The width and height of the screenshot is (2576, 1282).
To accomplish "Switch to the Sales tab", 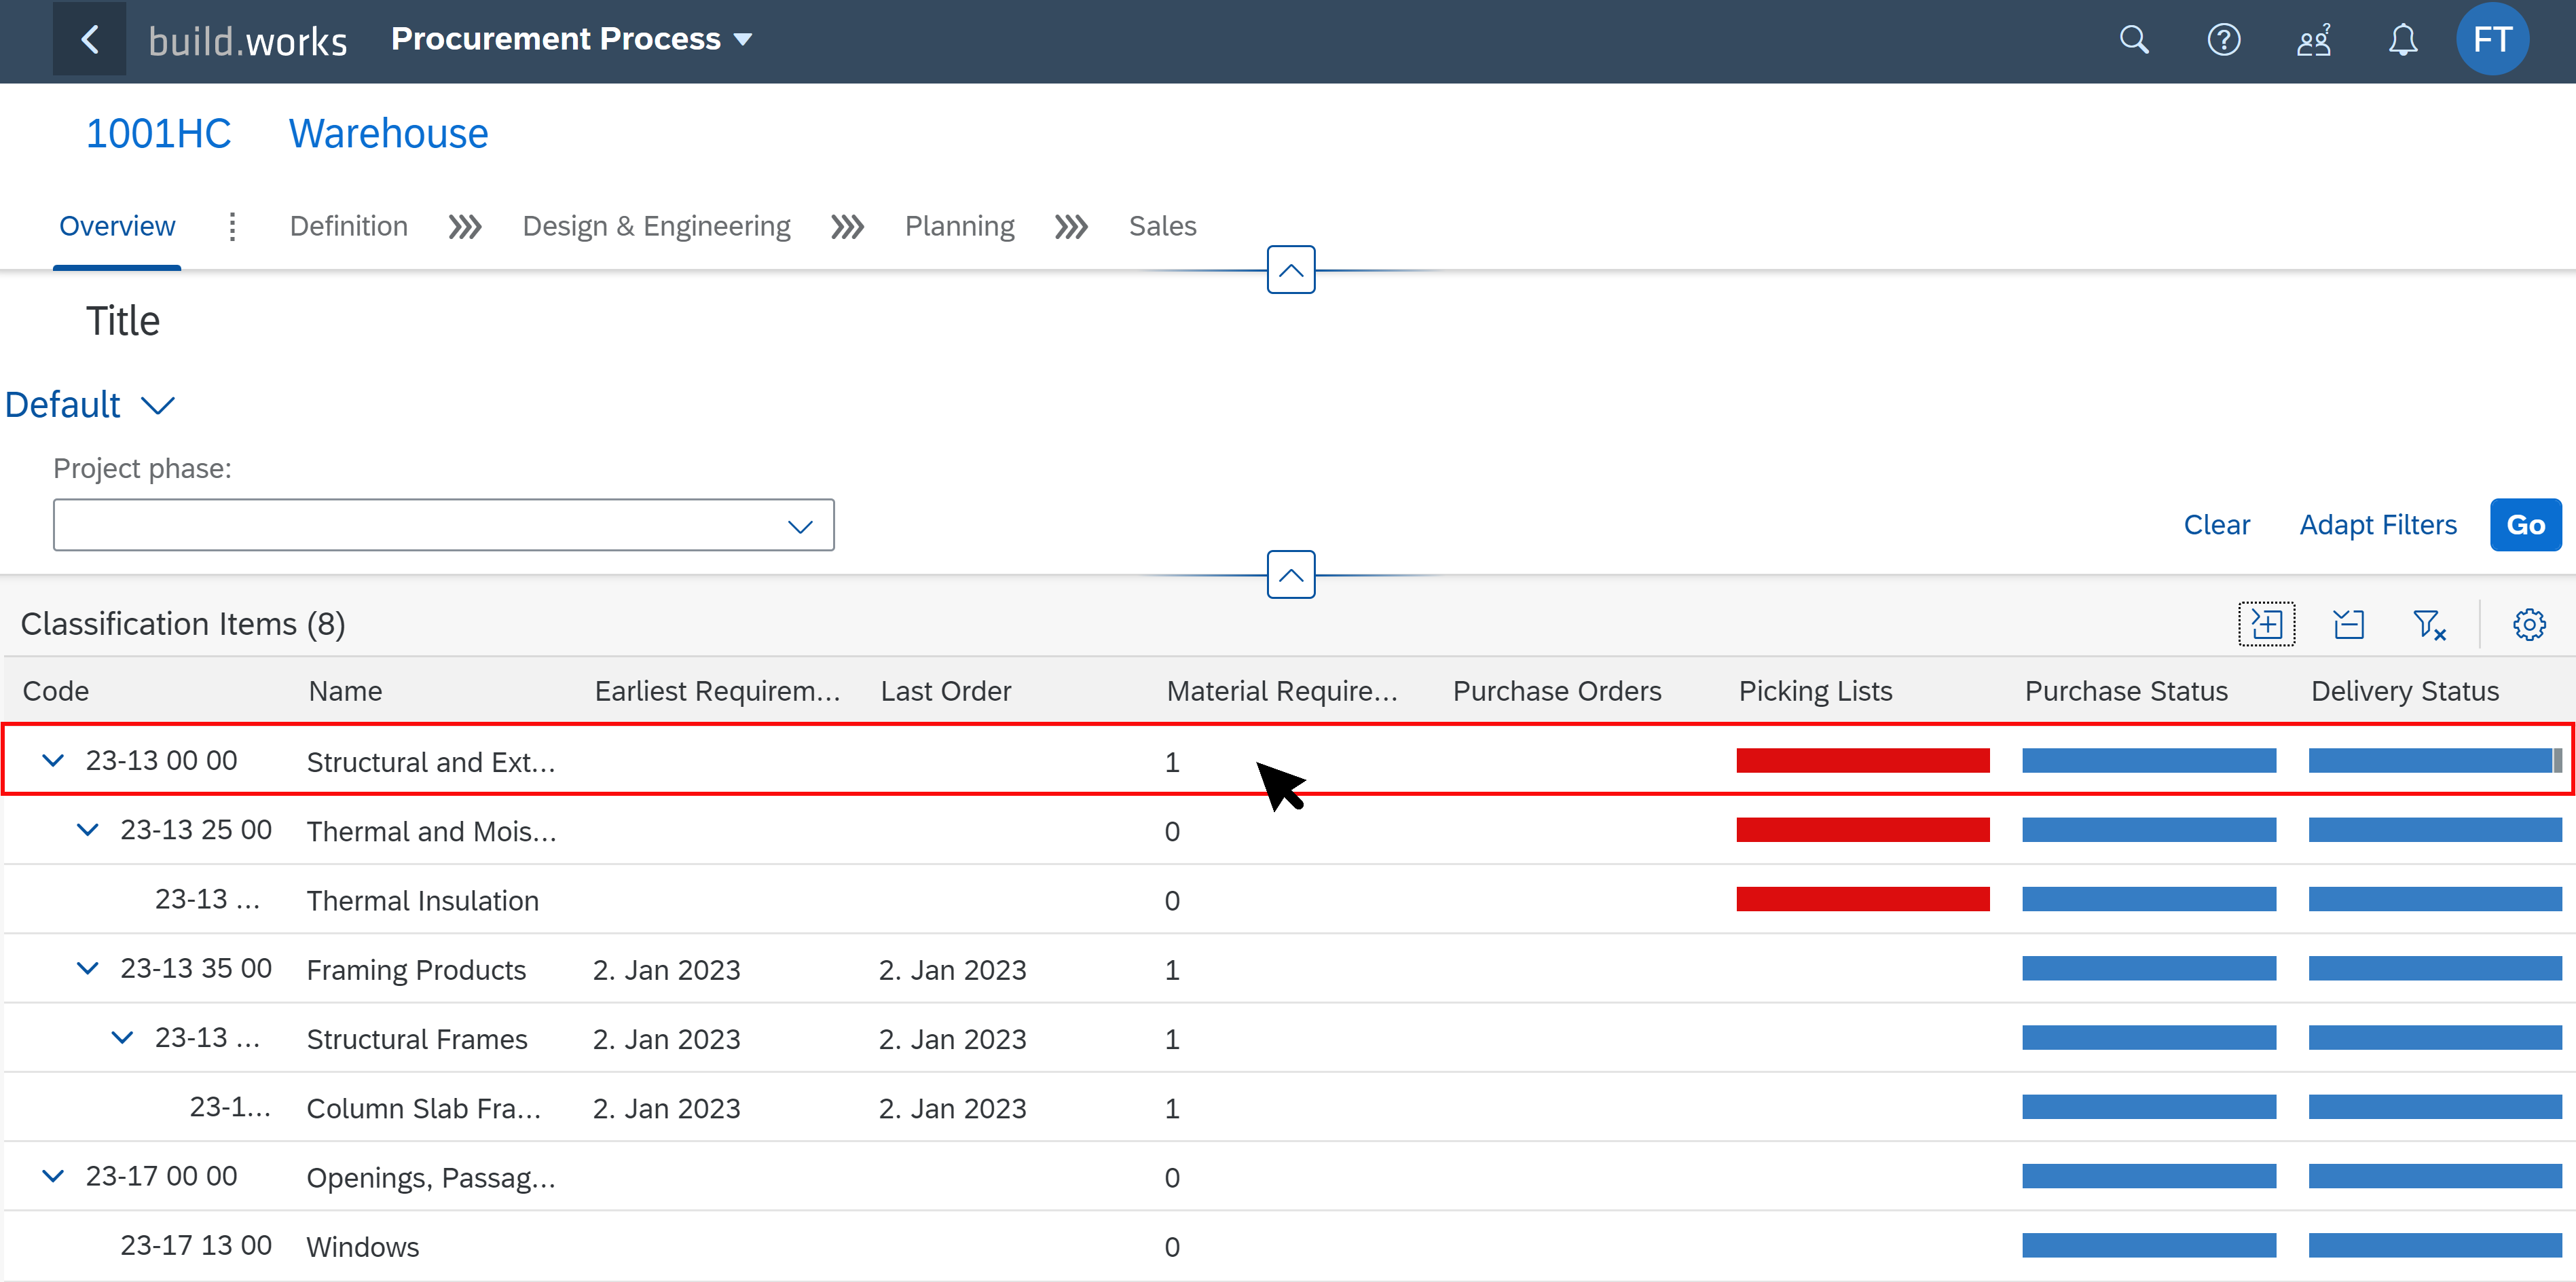I will [x=1162, y=227].
